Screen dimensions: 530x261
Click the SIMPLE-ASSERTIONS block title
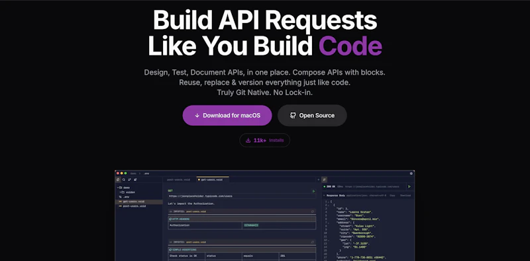[x=184, y=250]
